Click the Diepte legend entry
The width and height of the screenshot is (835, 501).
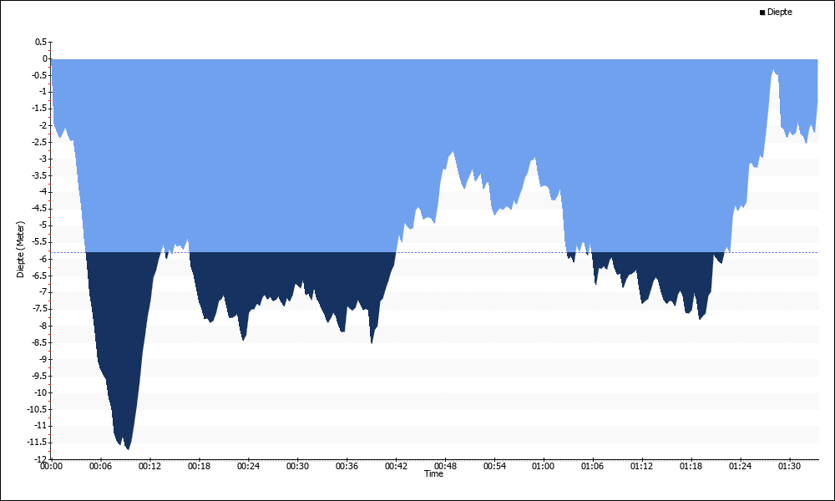pos(776,13)
